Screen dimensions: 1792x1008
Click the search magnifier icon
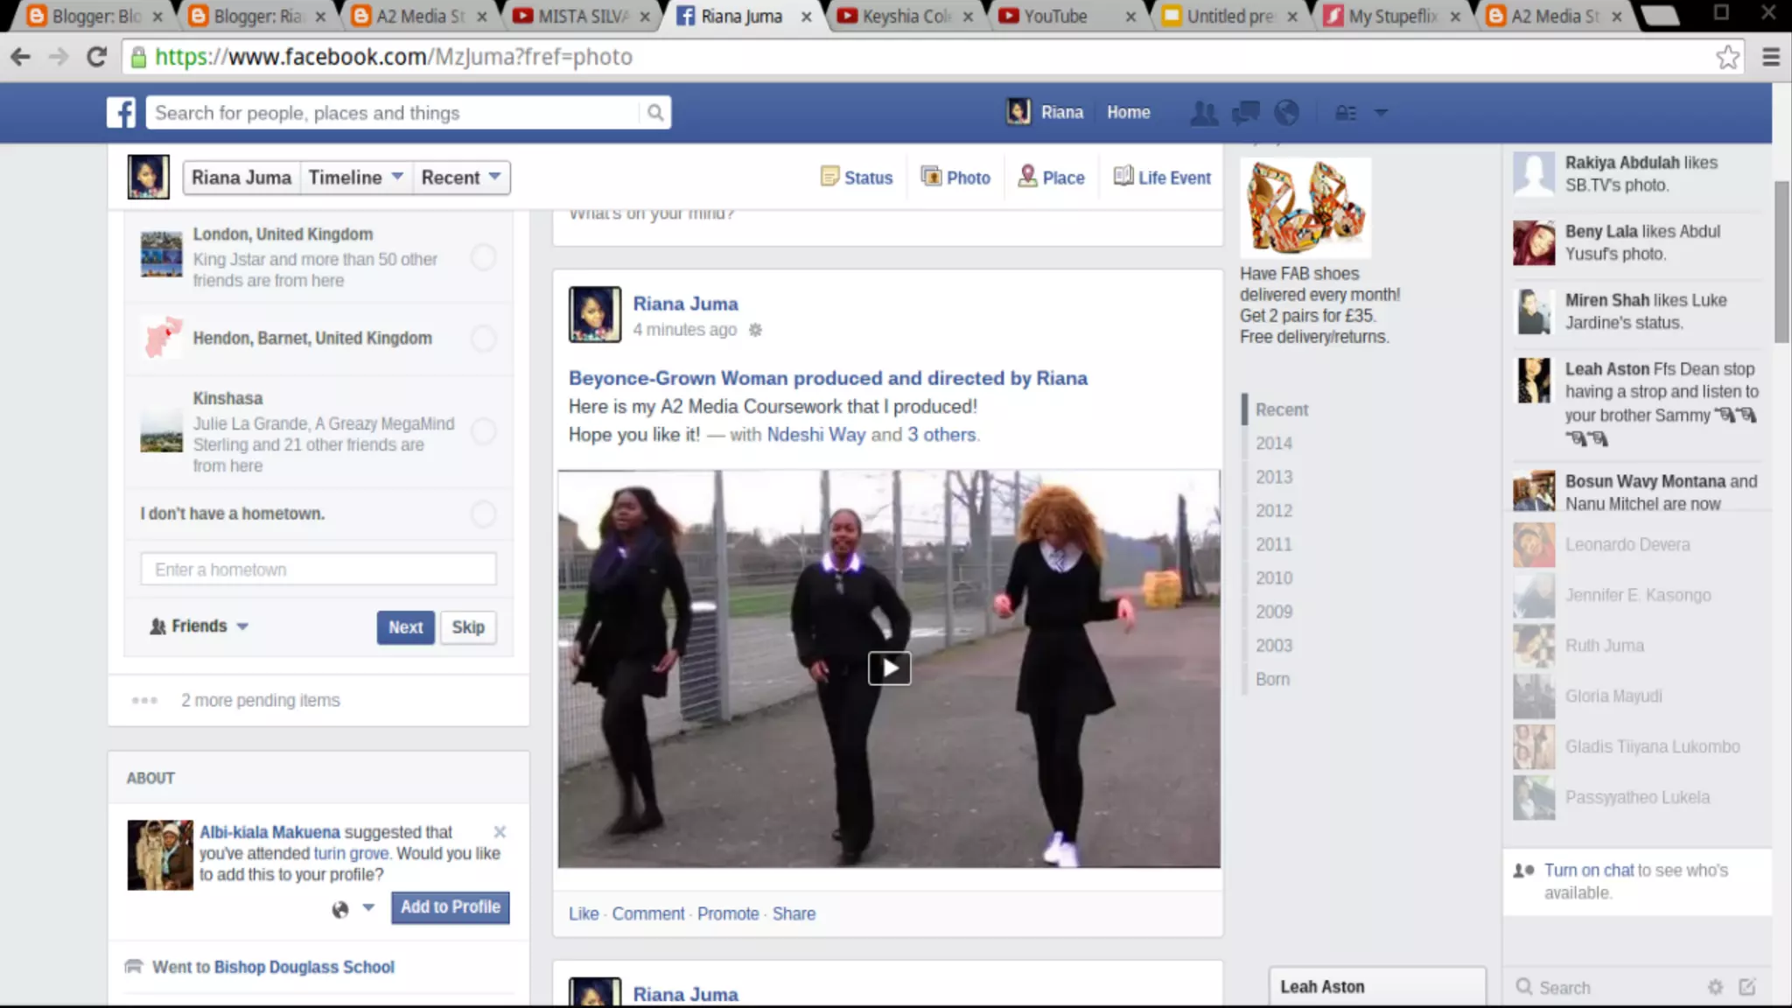coord(654,113)
